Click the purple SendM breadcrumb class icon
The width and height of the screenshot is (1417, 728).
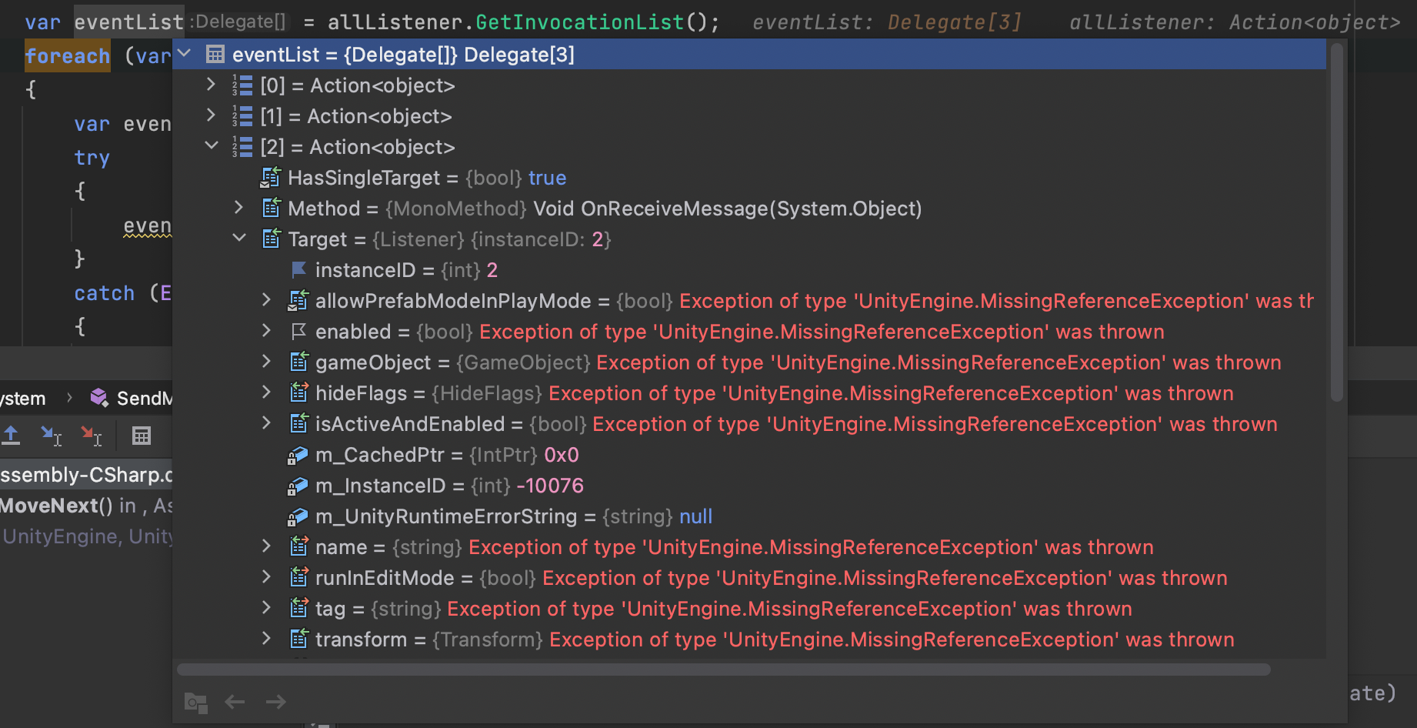coord(99,398)
